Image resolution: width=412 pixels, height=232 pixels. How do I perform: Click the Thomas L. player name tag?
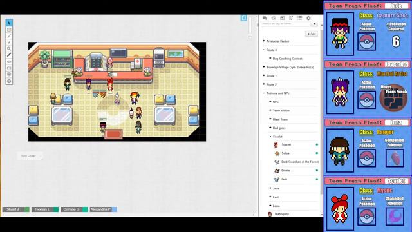coord(42,209)
